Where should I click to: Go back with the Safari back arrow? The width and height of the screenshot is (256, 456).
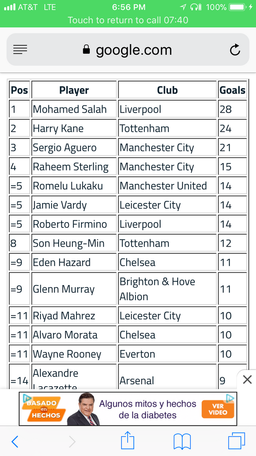click(15, 442)
